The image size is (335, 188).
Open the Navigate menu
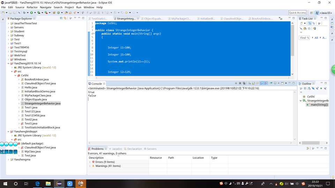[45, 7]
